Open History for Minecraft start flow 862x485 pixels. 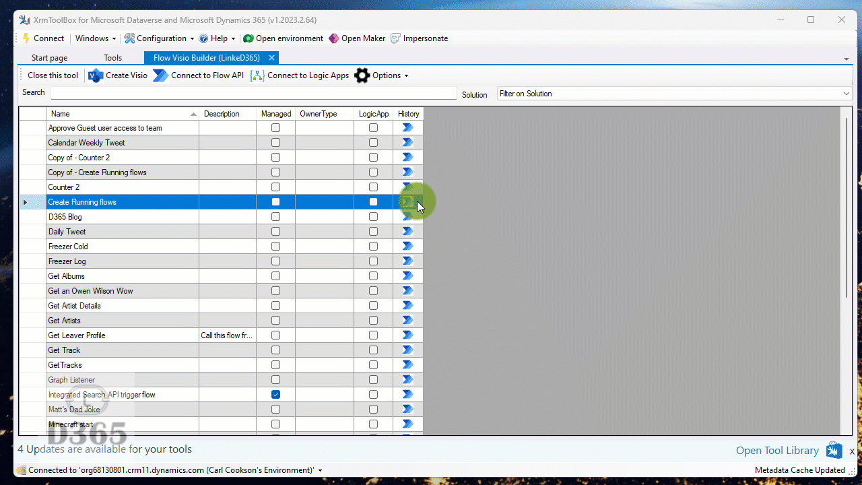tap(407, 424)
